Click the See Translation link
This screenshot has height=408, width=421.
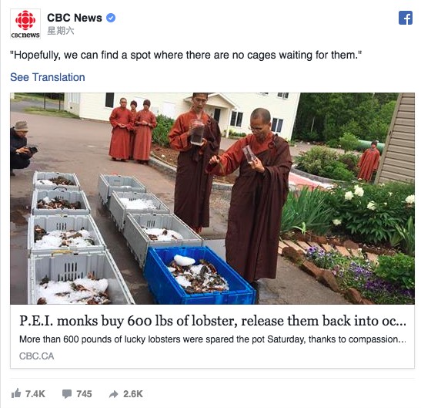[x=48, y=77]
